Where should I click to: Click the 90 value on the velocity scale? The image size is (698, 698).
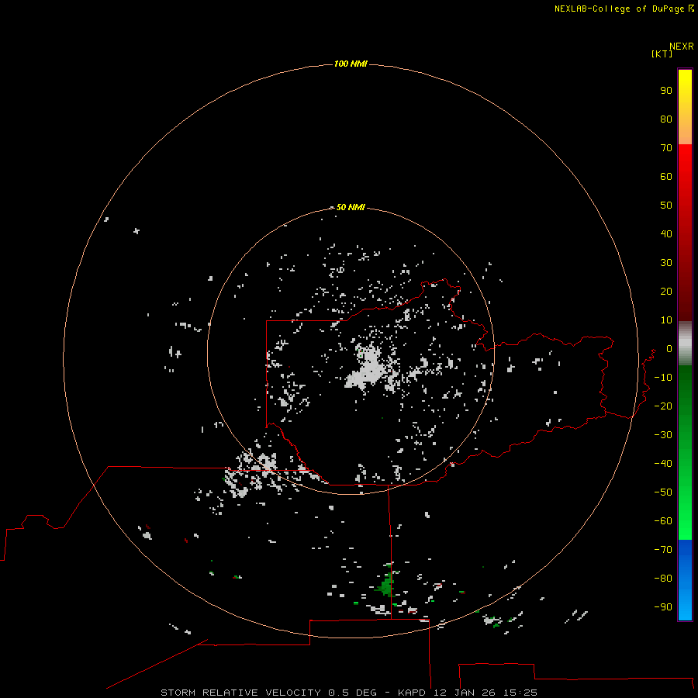click(x=666, y=91)
